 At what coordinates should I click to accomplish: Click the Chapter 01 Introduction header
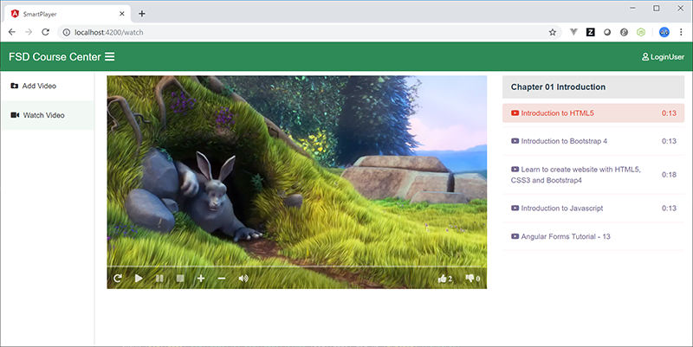coord(593,87)
